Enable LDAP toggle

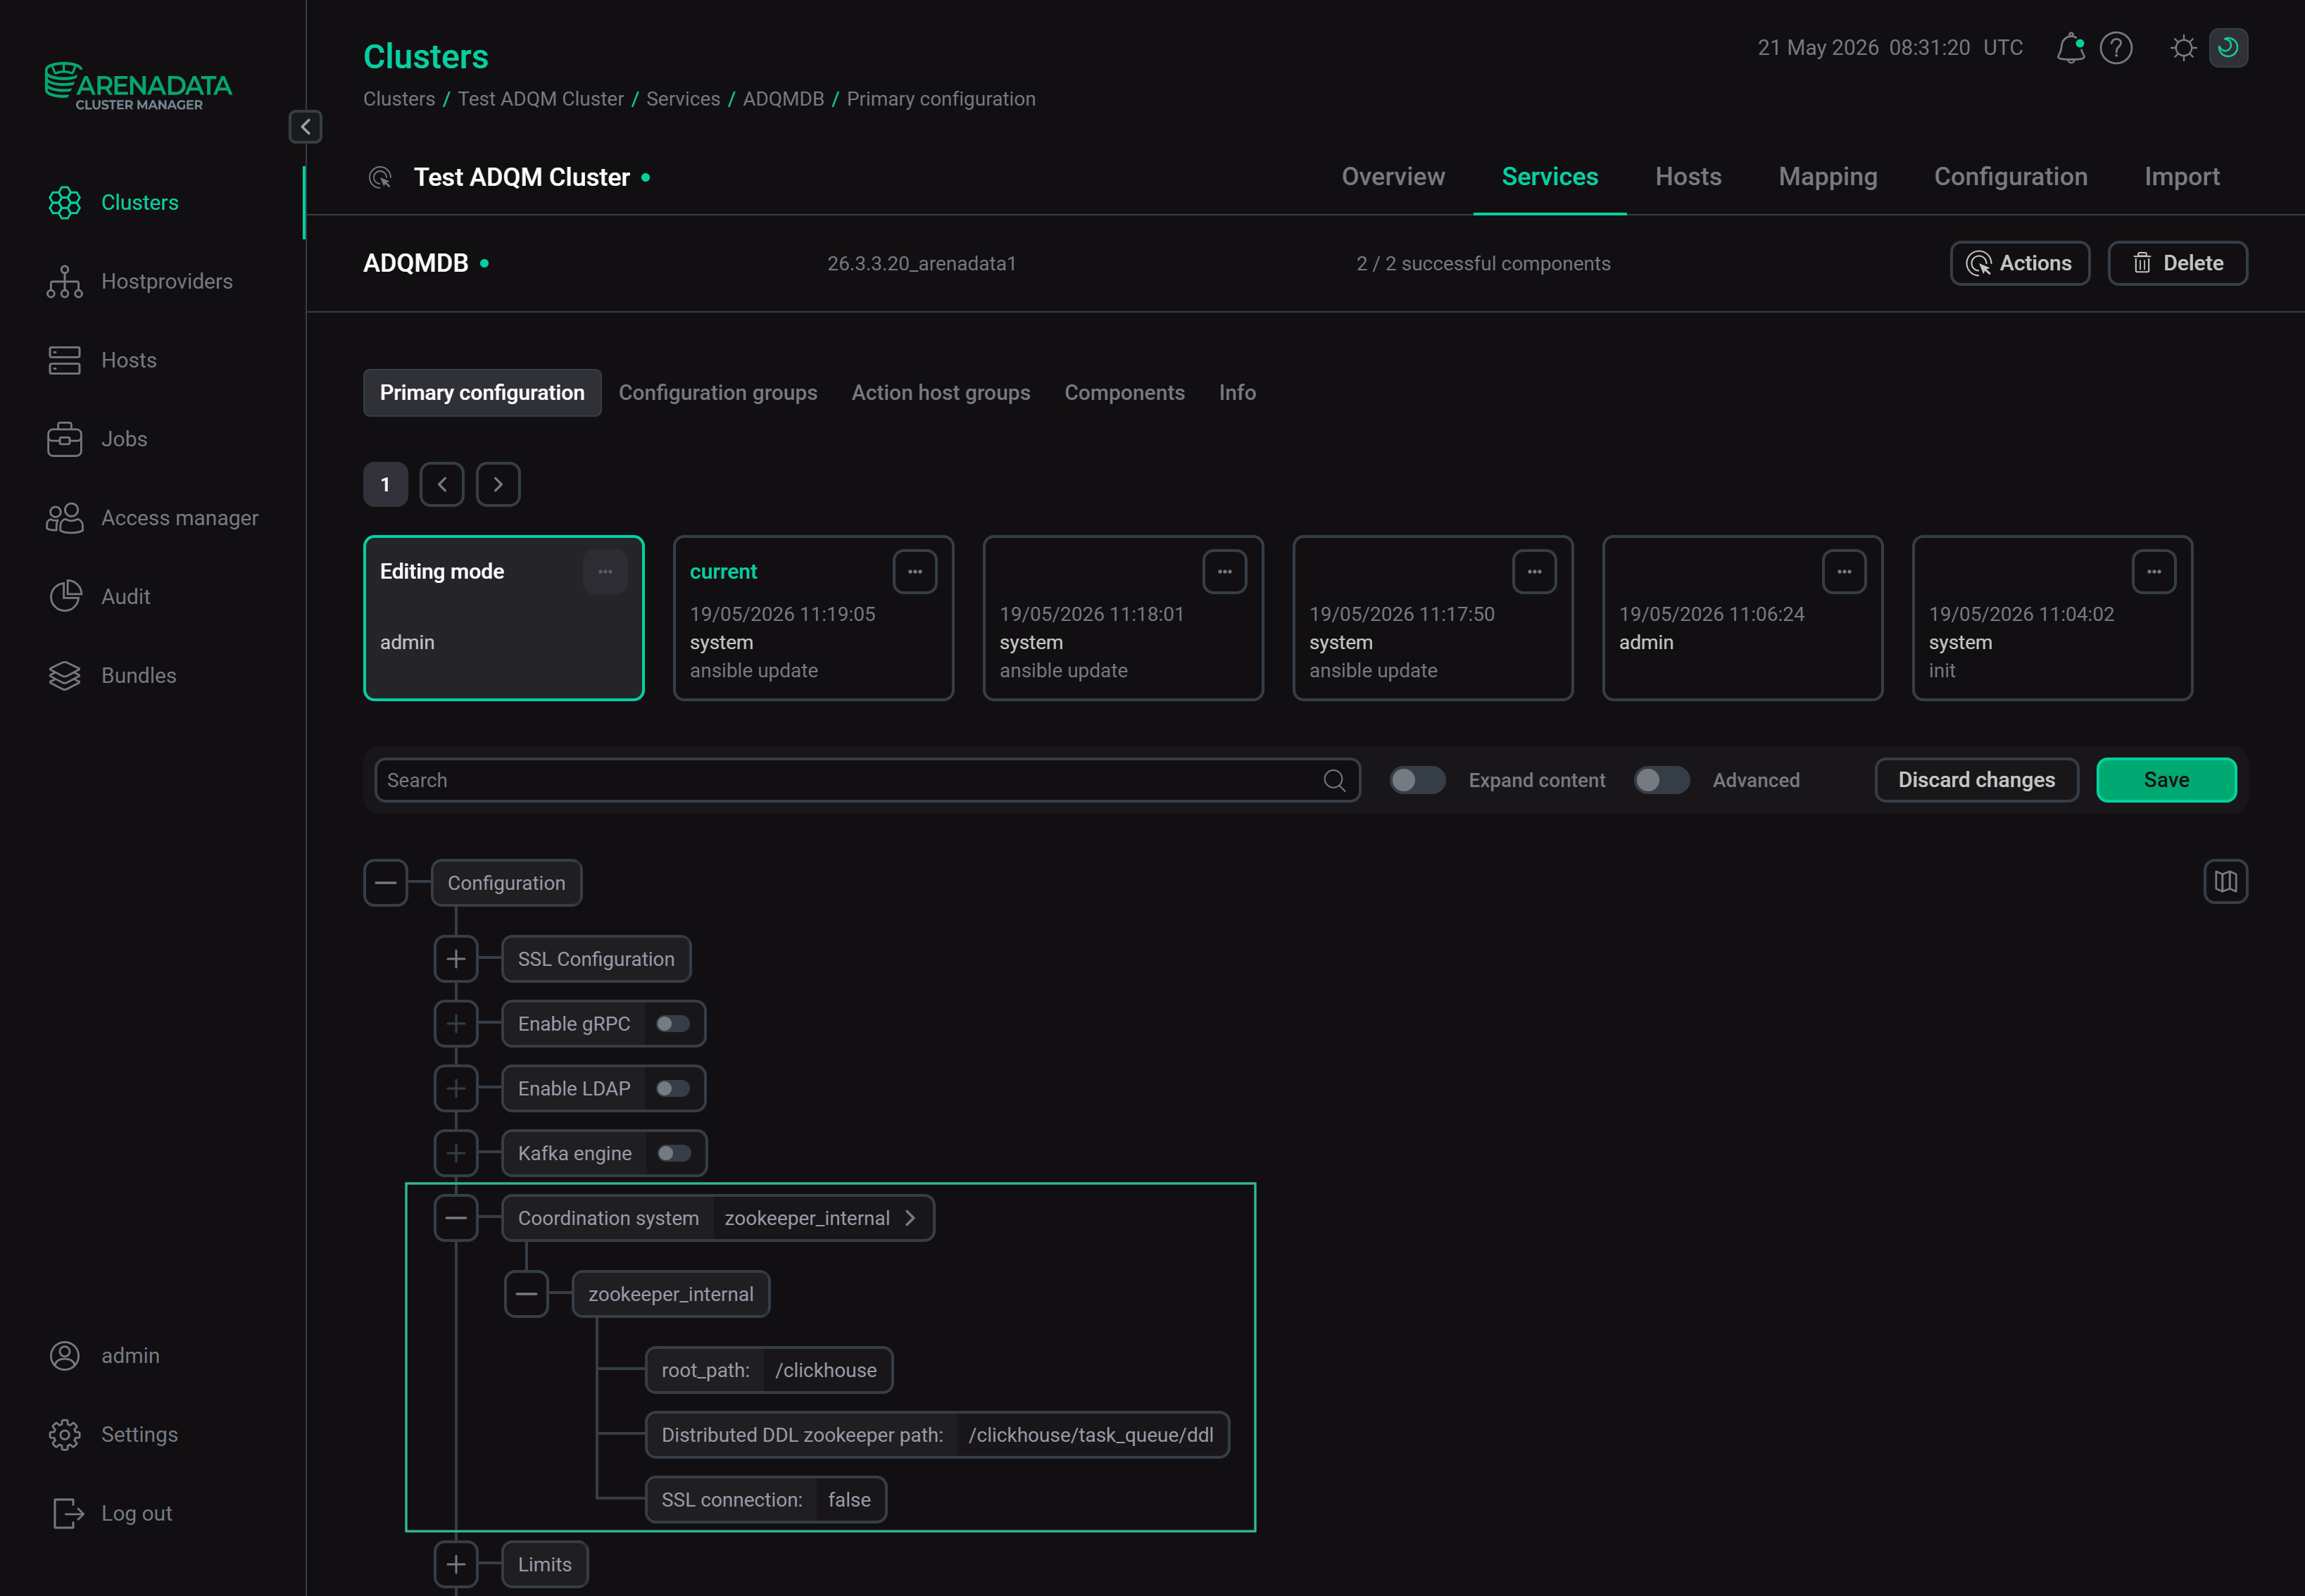pos(673,1089)
